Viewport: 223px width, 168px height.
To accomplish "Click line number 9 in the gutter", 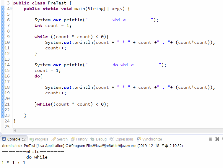I will click(x=8, y=37).
